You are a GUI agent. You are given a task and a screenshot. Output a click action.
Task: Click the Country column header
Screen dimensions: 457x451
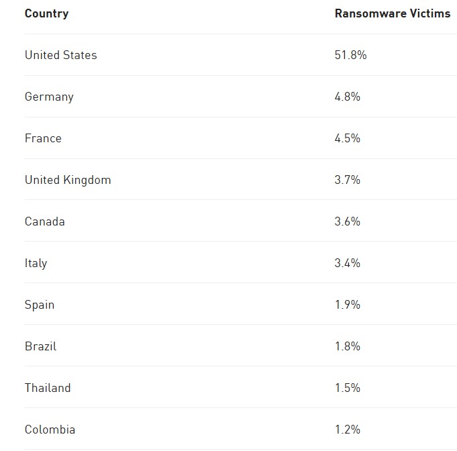click(46, 13)
